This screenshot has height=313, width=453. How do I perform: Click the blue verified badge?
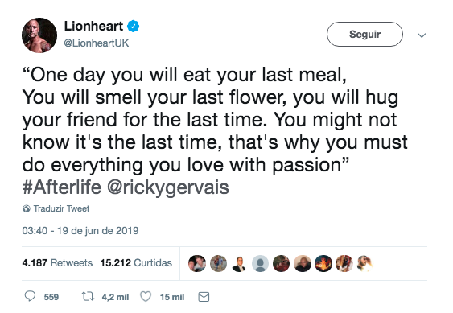[x=134, y=27]
